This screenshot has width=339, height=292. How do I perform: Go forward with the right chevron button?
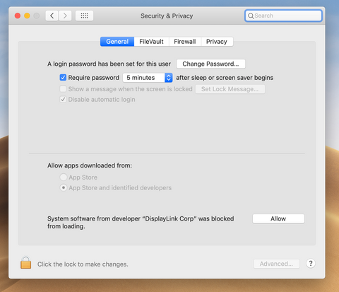(65, 16)
